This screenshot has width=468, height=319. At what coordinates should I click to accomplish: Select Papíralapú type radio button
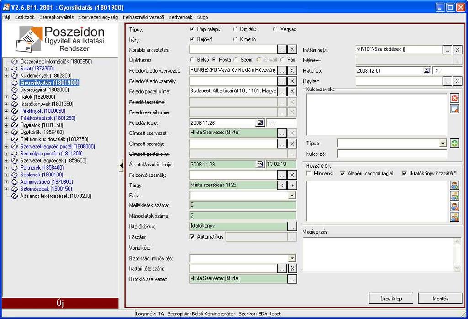tap(192, 29)
